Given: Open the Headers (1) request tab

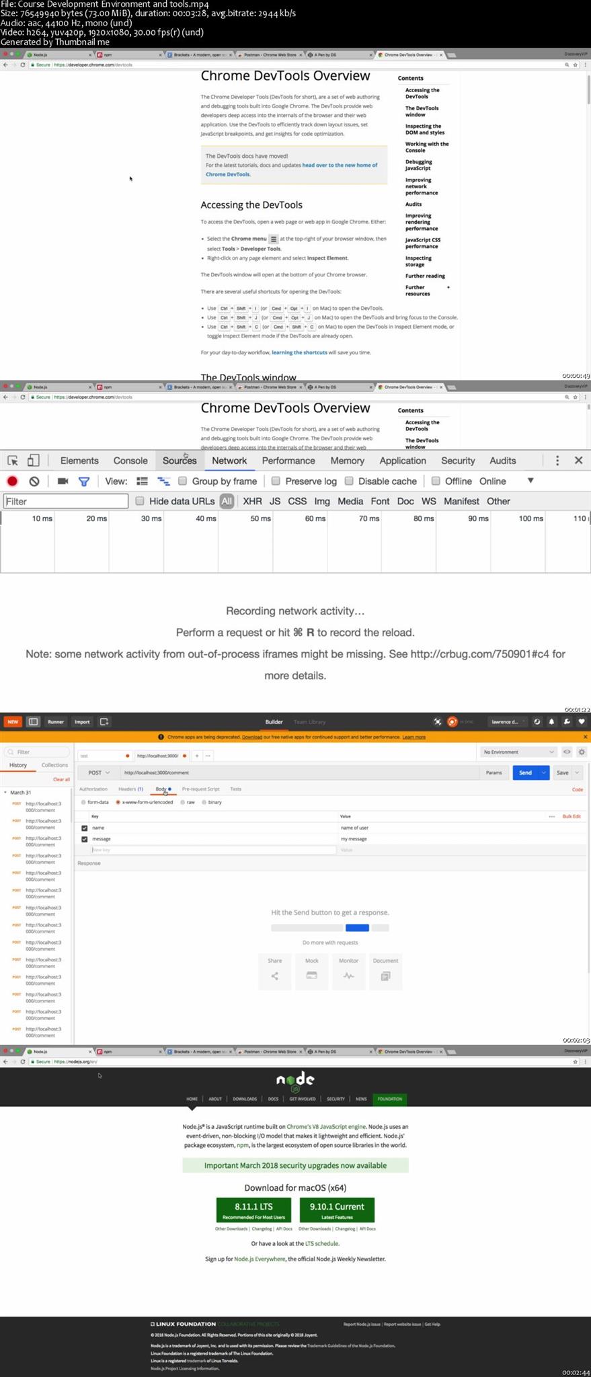Looking at the screenshot, I should pos(130,789).
